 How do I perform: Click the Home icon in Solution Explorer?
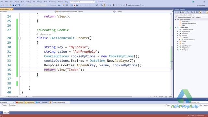(181, 12)
